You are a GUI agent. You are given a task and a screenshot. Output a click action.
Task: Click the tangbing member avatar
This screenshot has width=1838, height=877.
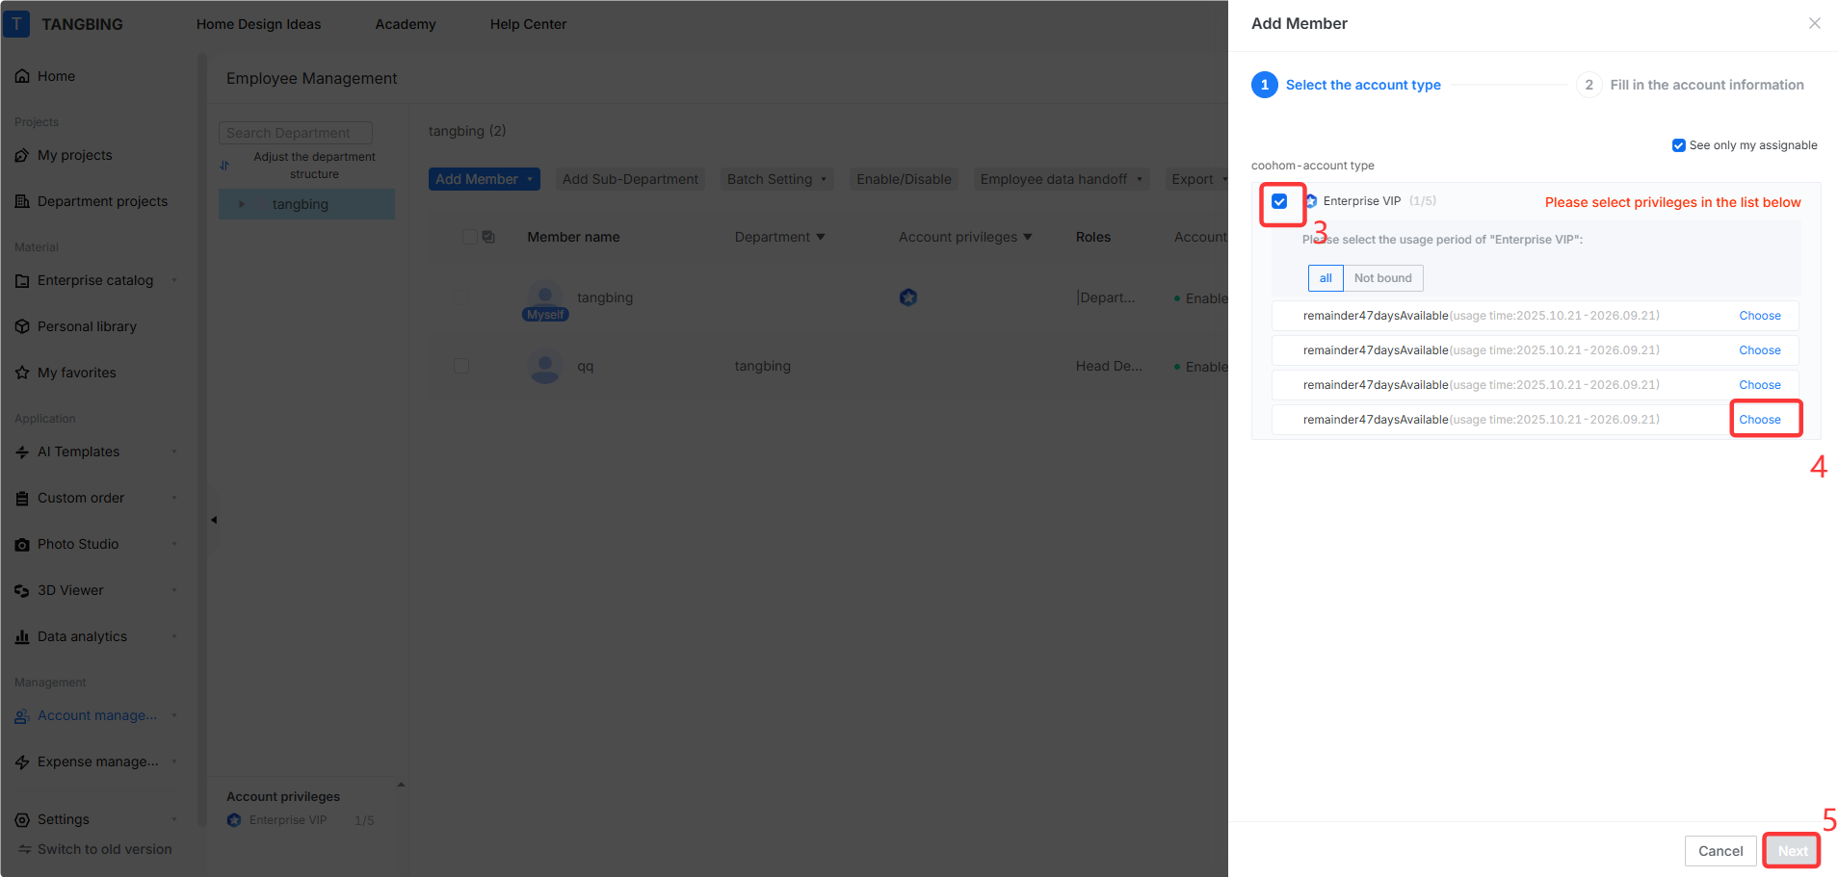545,297
